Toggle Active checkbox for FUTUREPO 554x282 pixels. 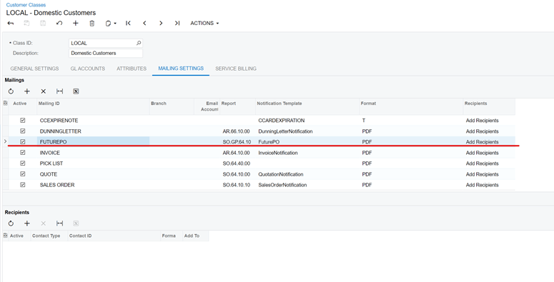(x=23, y=142)
